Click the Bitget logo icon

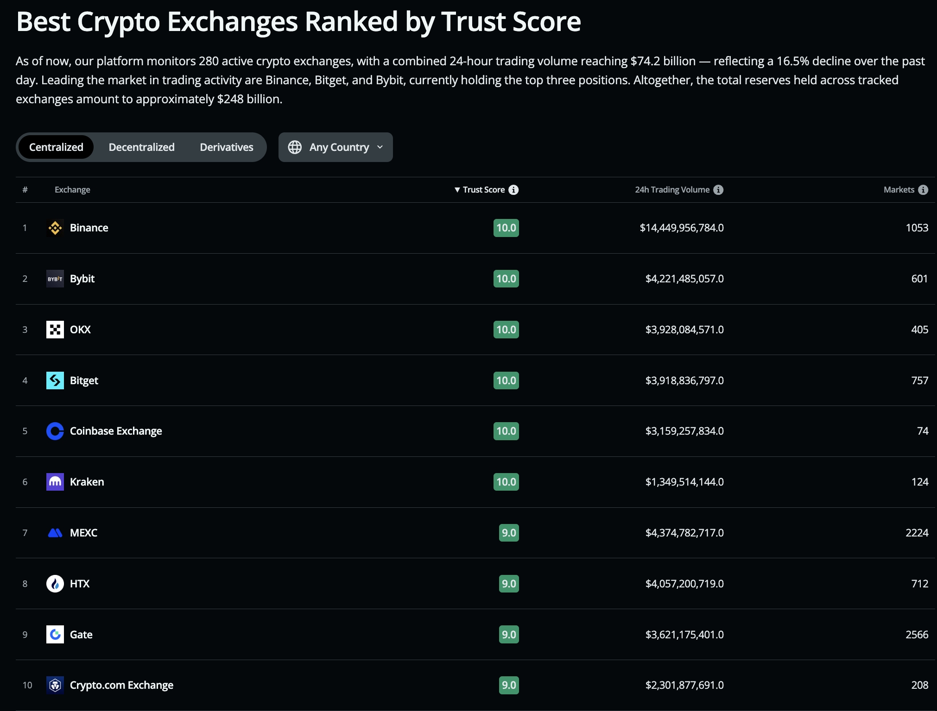[55, 380]
